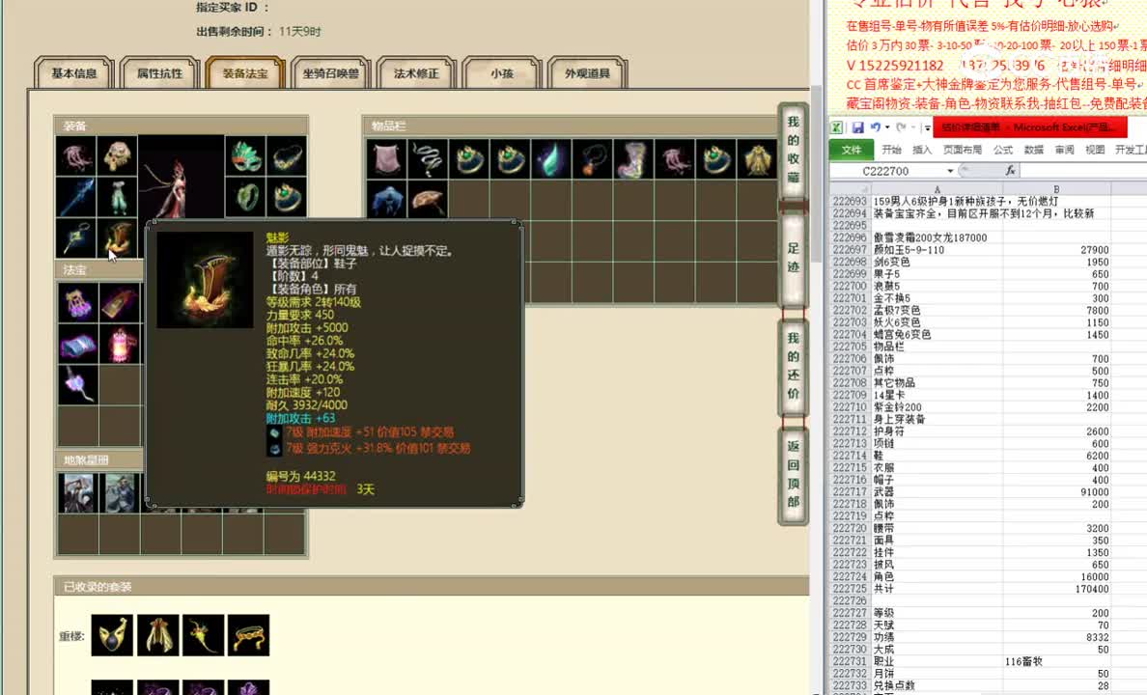The width and height of the screenshot is (1147, 695).
Task: Select the teal feather item in 物品栏
Action: 551,158
